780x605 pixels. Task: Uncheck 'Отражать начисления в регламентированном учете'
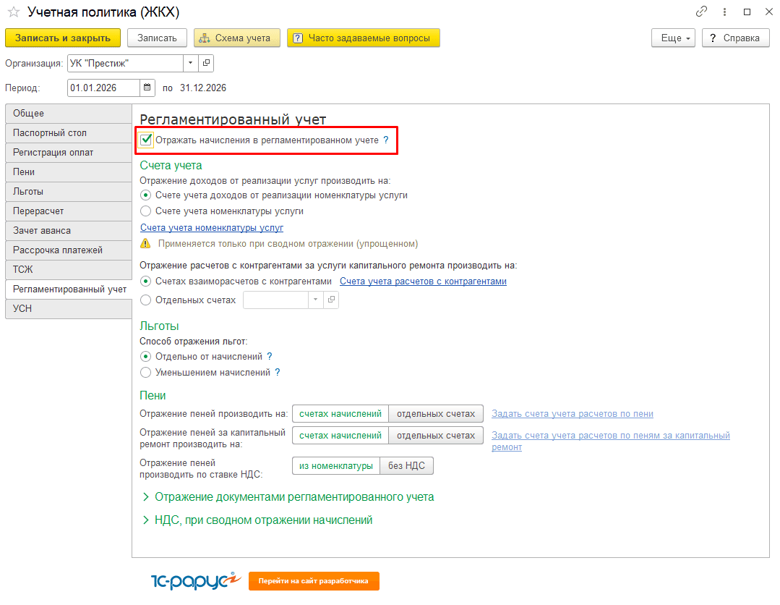(x=147, y=140)
